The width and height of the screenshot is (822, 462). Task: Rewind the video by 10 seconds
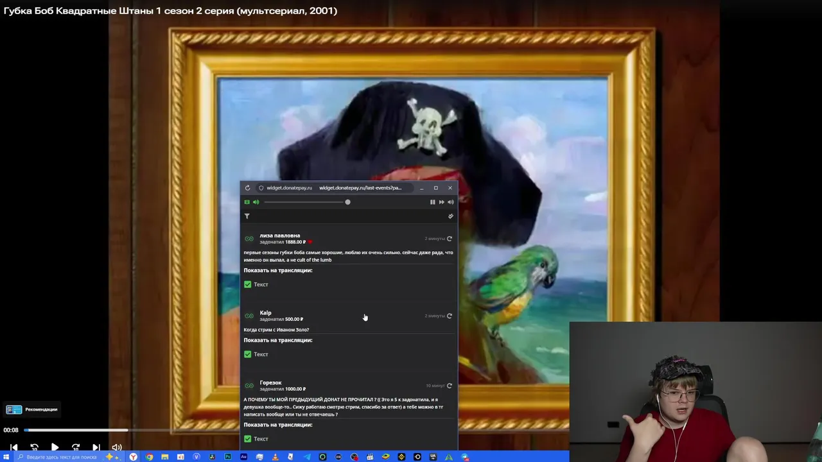(34, 447)
